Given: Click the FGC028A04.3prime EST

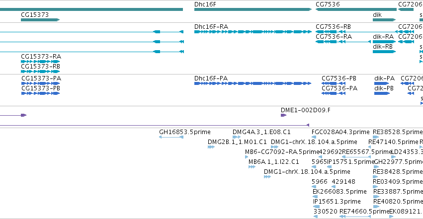Looking at the screenshot, I should coord(314,137).
